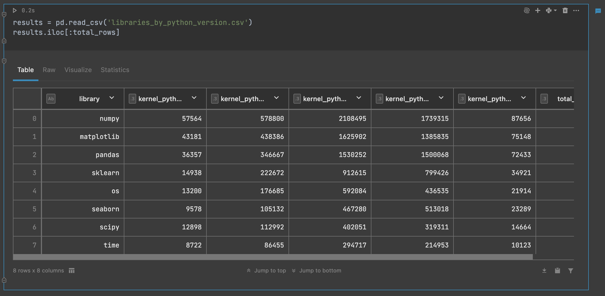The height and width of the screenshot is (296, 605).
Task: Open the library column dropdown
Action: tap(112, 98)
